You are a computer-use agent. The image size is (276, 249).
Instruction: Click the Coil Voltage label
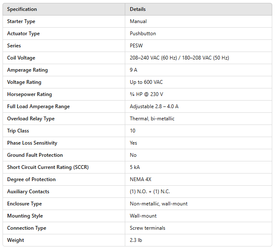tap(21, 58)
